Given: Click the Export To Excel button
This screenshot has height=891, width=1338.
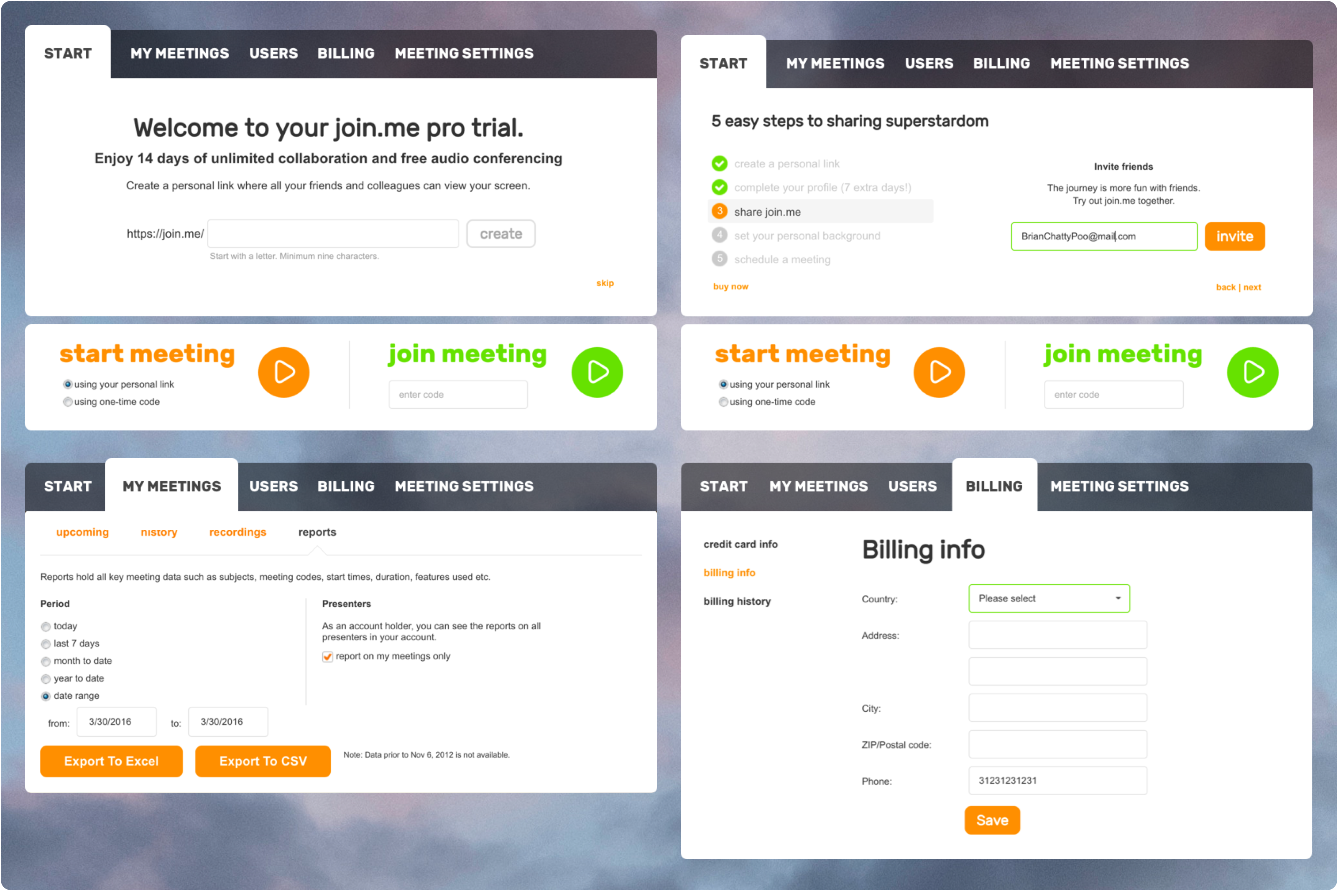Looking at the screenshot, I should click(111, 761).
